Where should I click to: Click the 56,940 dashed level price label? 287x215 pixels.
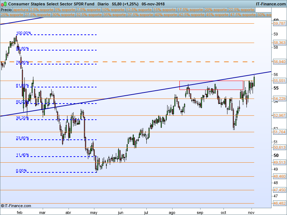[x=279, y=62]
